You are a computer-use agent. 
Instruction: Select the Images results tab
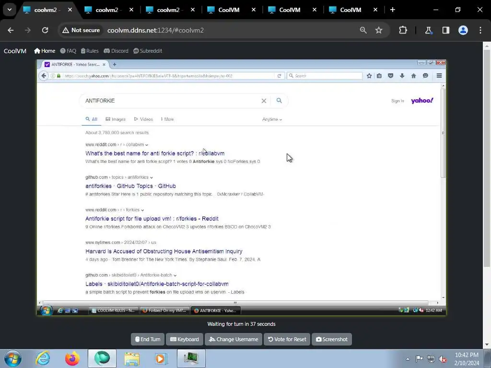[116, 119]
